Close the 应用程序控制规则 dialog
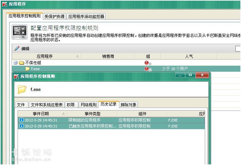Image resolution: width=241 pixels, height=165 pixels. pyautogui.click(x=202, y=75)
